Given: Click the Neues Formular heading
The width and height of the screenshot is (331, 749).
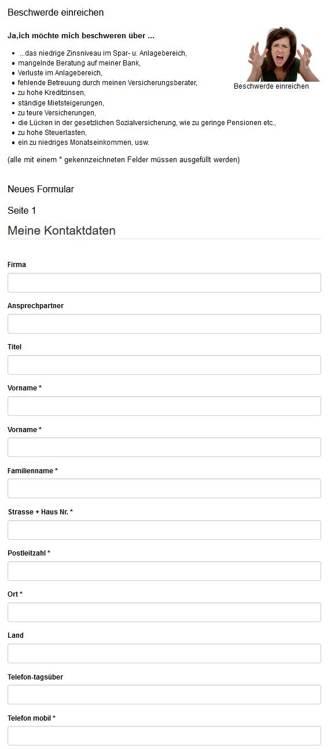Looking at the screenshot, I should pyautogui.click(x=41, y=189).
